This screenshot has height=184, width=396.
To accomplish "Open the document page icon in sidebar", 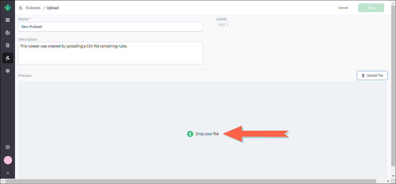I will tap(8, 45).
